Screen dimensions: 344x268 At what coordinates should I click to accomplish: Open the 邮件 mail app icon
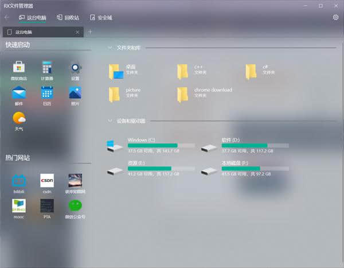click(x=19, y=93)
